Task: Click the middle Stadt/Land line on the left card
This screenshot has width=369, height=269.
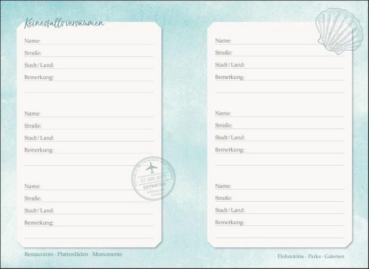Action: pos(89,138)
